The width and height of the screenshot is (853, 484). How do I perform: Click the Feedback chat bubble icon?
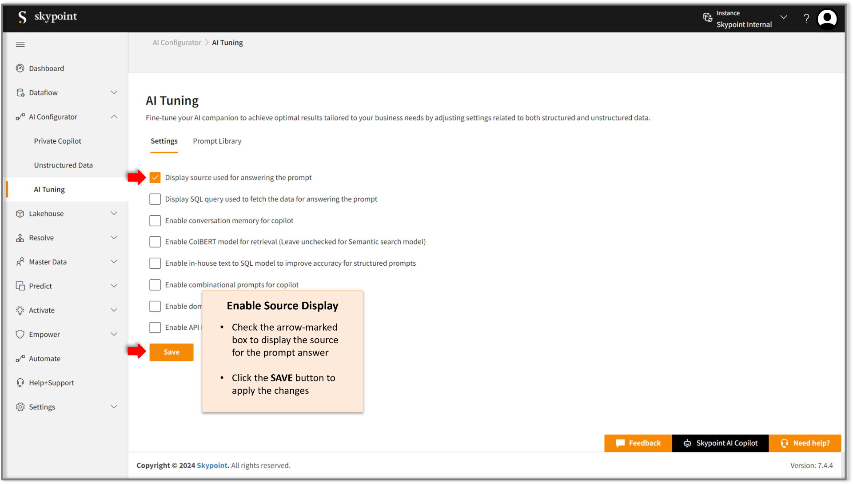pyautogui.click(x=620, y=444)
